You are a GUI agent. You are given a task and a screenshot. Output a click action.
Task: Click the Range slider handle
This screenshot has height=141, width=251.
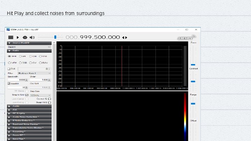(193, 104)
